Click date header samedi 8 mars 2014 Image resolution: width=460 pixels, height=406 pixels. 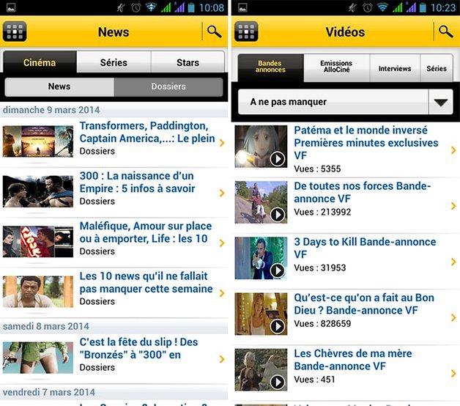[45, 326]
